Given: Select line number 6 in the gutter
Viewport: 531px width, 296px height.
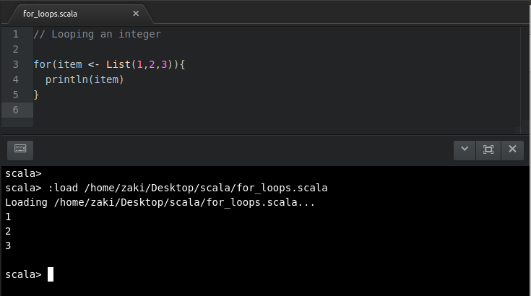Looking at the screenshot, I should point(16,110).
